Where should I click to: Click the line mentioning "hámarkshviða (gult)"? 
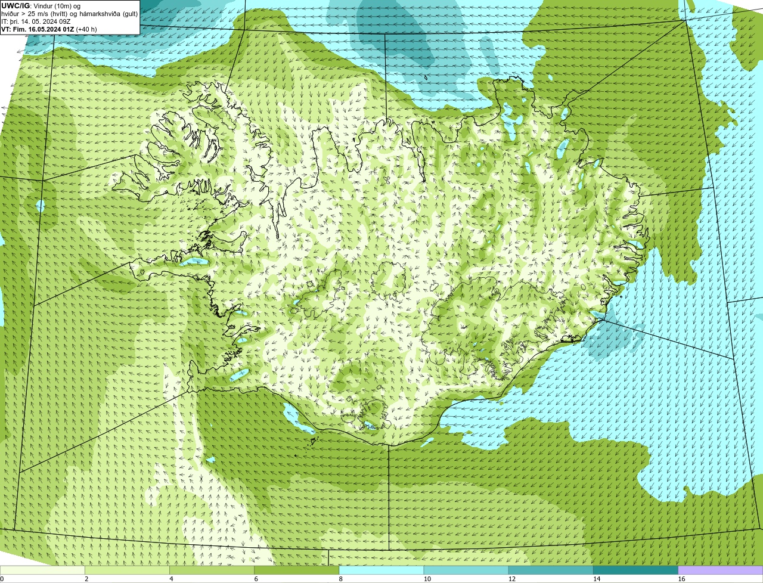[x=69, y=13]
